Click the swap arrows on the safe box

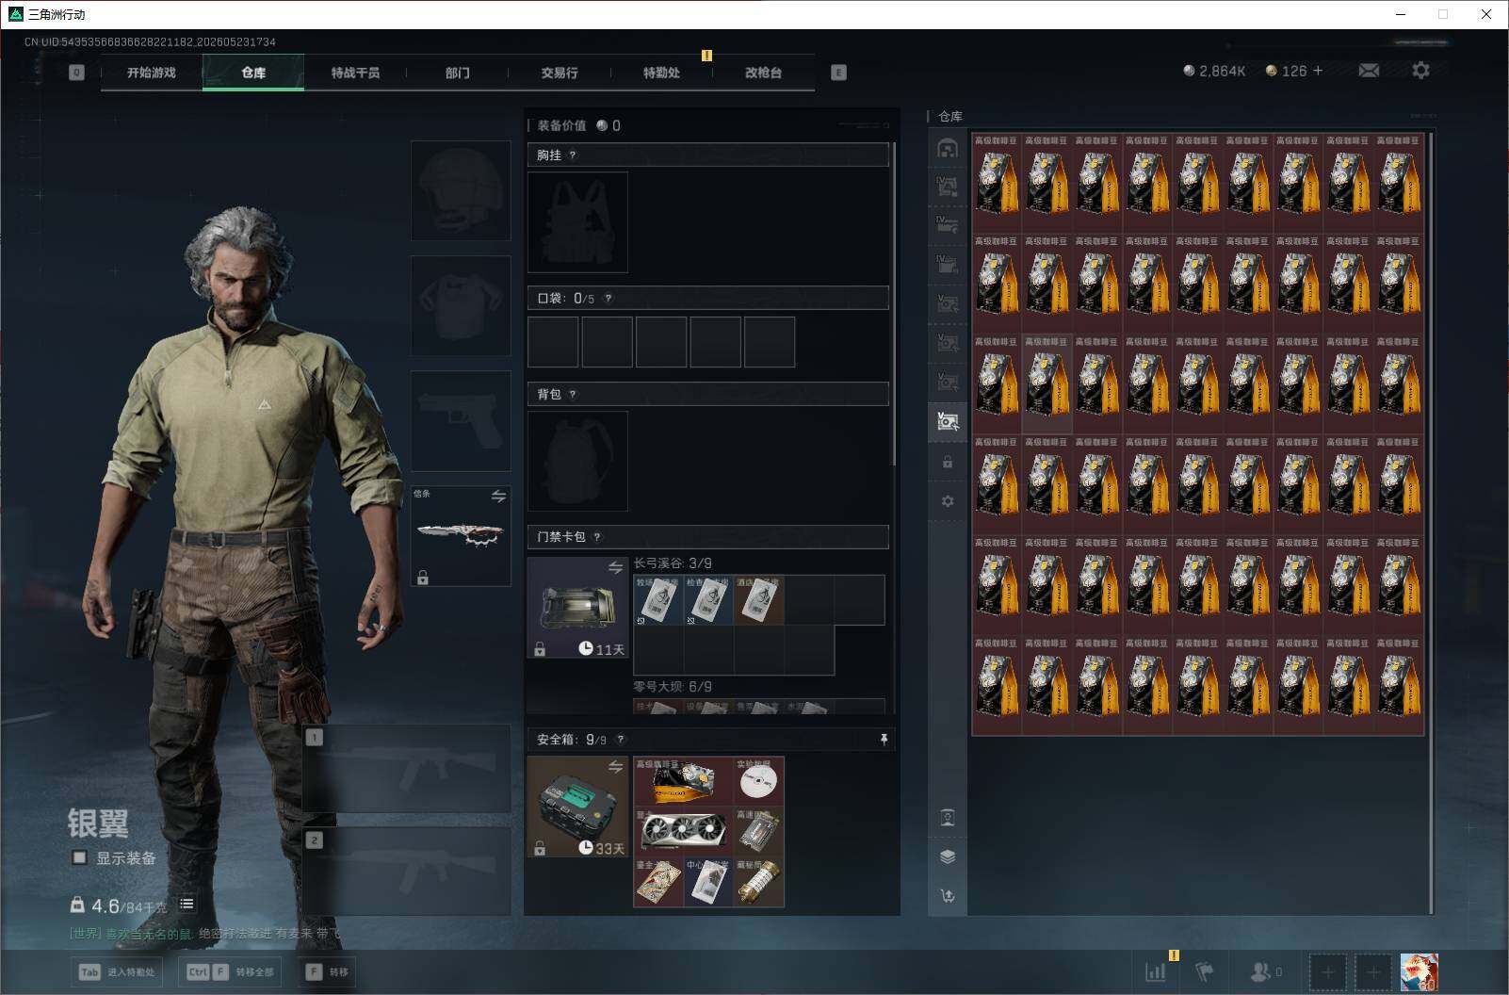click(615, 767)
